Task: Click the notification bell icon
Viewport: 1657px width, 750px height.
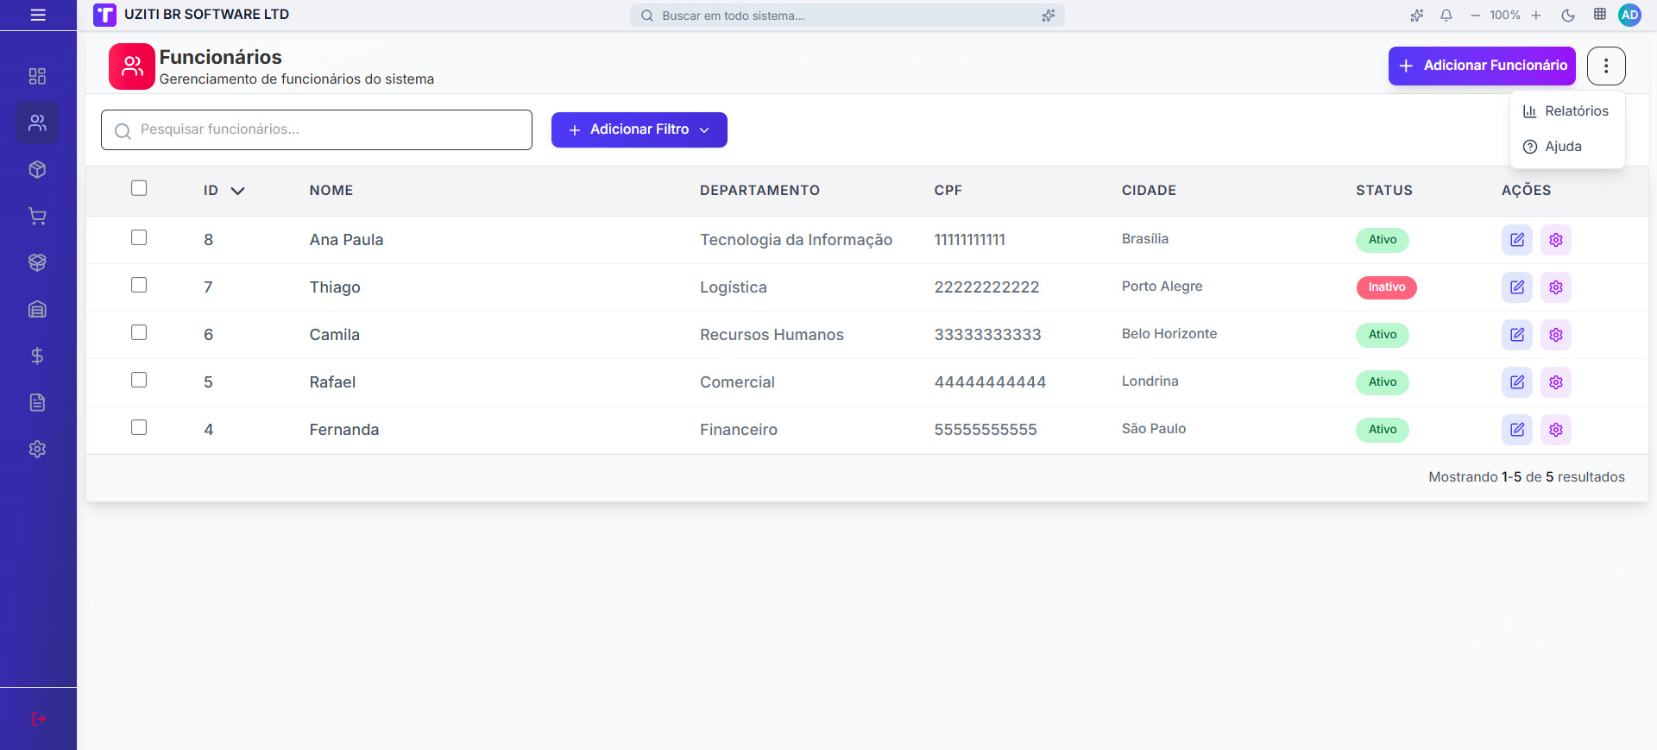Action: pyautogui.click(x=1446, y=16)
